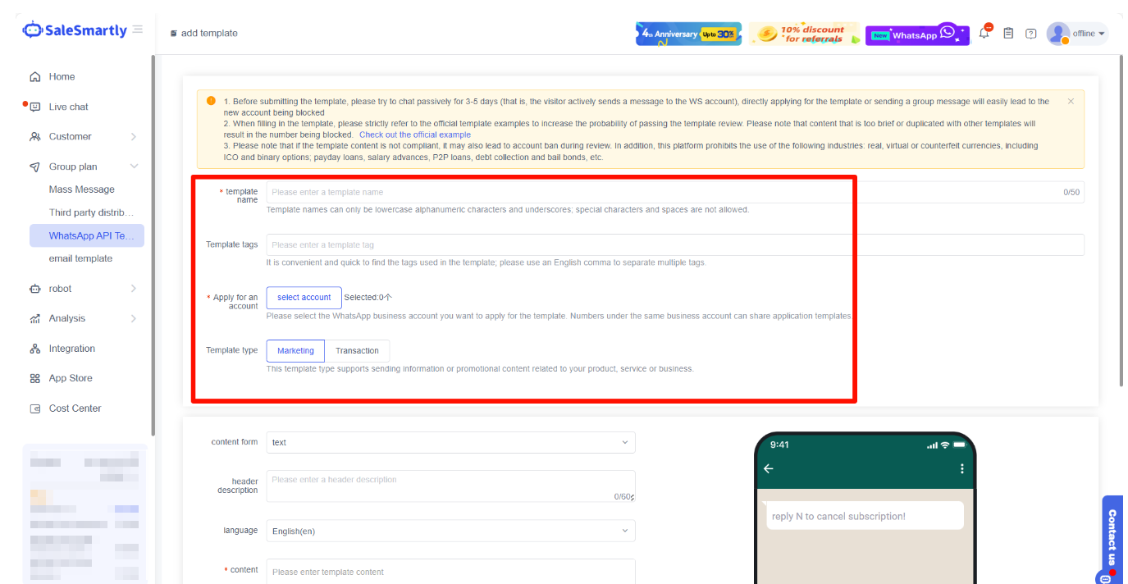This screenshot has width=1128, height=584.
Task: Go to email template menu item
Action: tap(80, 258)
